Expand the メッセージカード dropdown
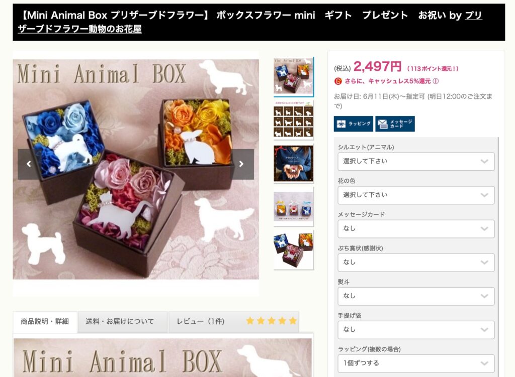Viewport: 515px width, 377px height. 416,229
